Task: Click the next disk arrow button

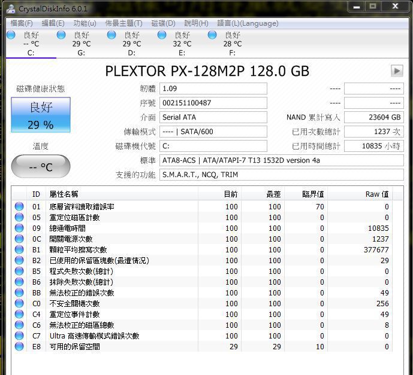Action: point(397,71)
